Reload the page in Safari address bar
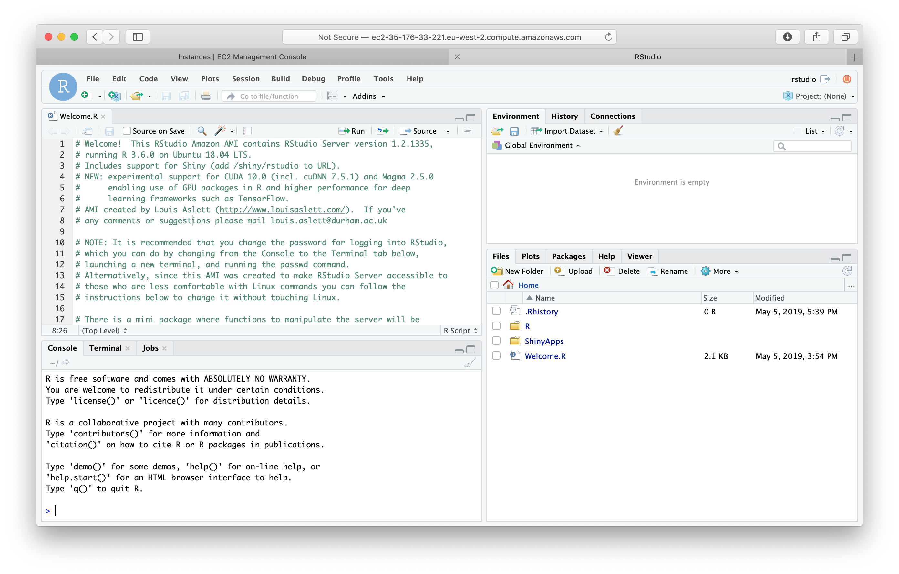 609,36
